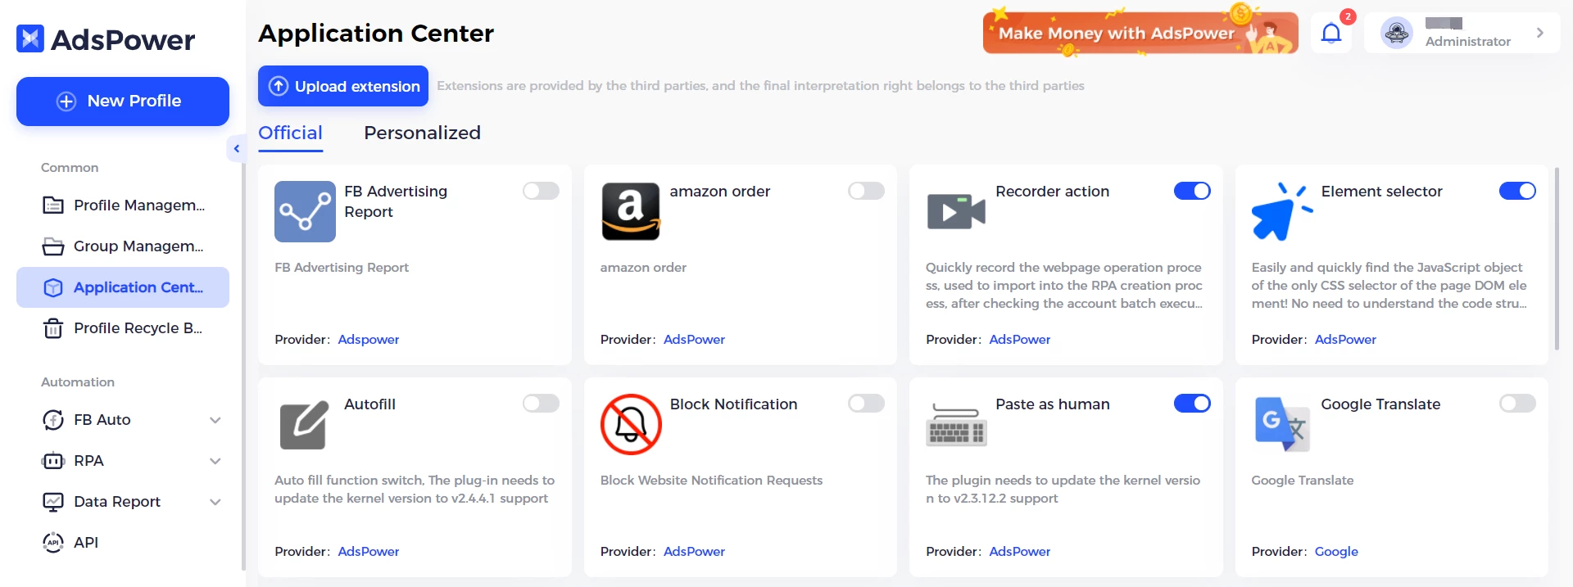Click the Upload extension button
The image size is (1573, 587).
[343, 86]
